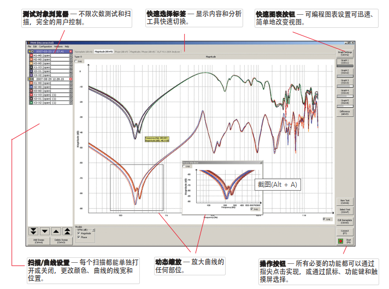Screen dimensions: 389x289
Task: Click the red X on the 2007-08-29 test
Action: 71,79
